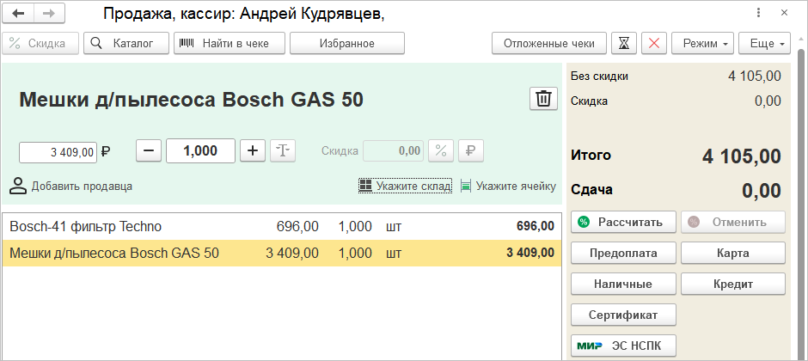Open the three-dot window menu
Image resolution: width=808 pixels, height=361 pixels.
759,14
